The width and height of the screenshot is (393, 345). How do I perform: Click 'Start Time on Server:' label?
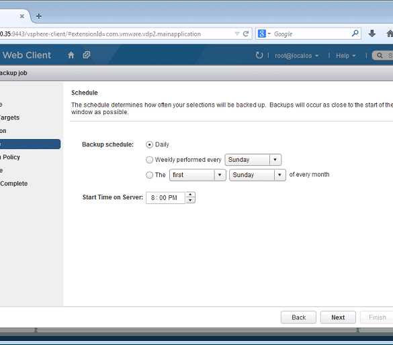113,197
